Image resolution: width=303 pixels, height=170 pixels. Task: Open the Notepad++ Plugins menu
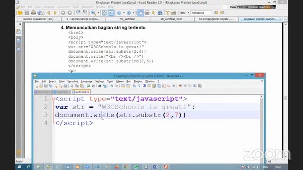138,81
